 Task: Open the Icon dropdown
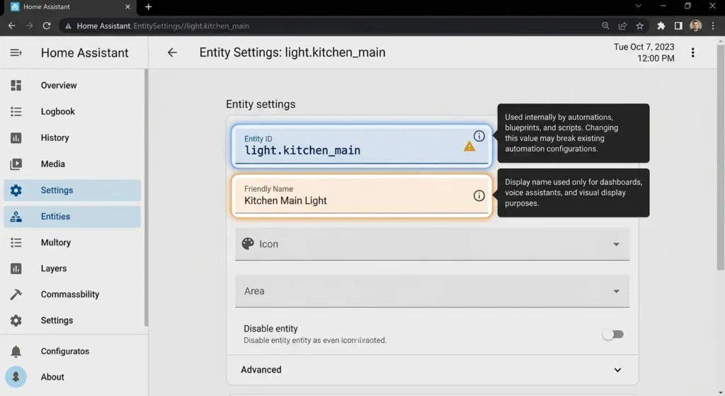[432, 244]
